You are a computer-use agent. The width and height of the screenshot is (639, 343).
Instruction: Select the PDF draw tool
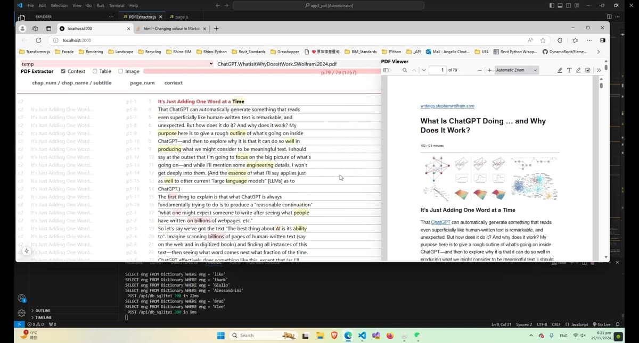578,70
